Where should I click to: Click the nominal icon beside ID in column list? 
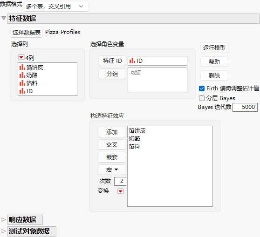22,91
